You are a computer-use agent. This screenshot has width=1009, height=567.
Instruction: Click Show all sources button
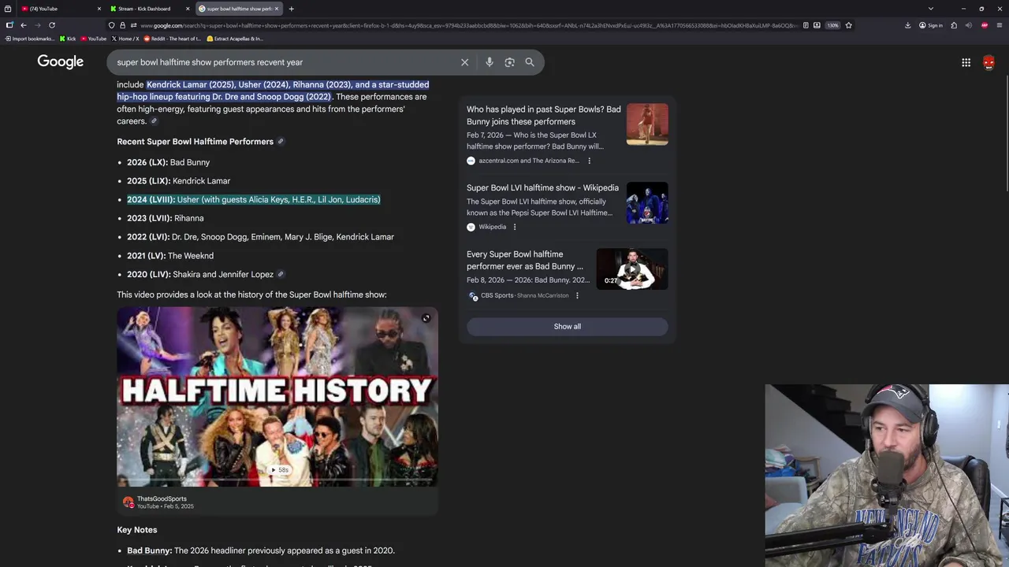click(567, 326)
